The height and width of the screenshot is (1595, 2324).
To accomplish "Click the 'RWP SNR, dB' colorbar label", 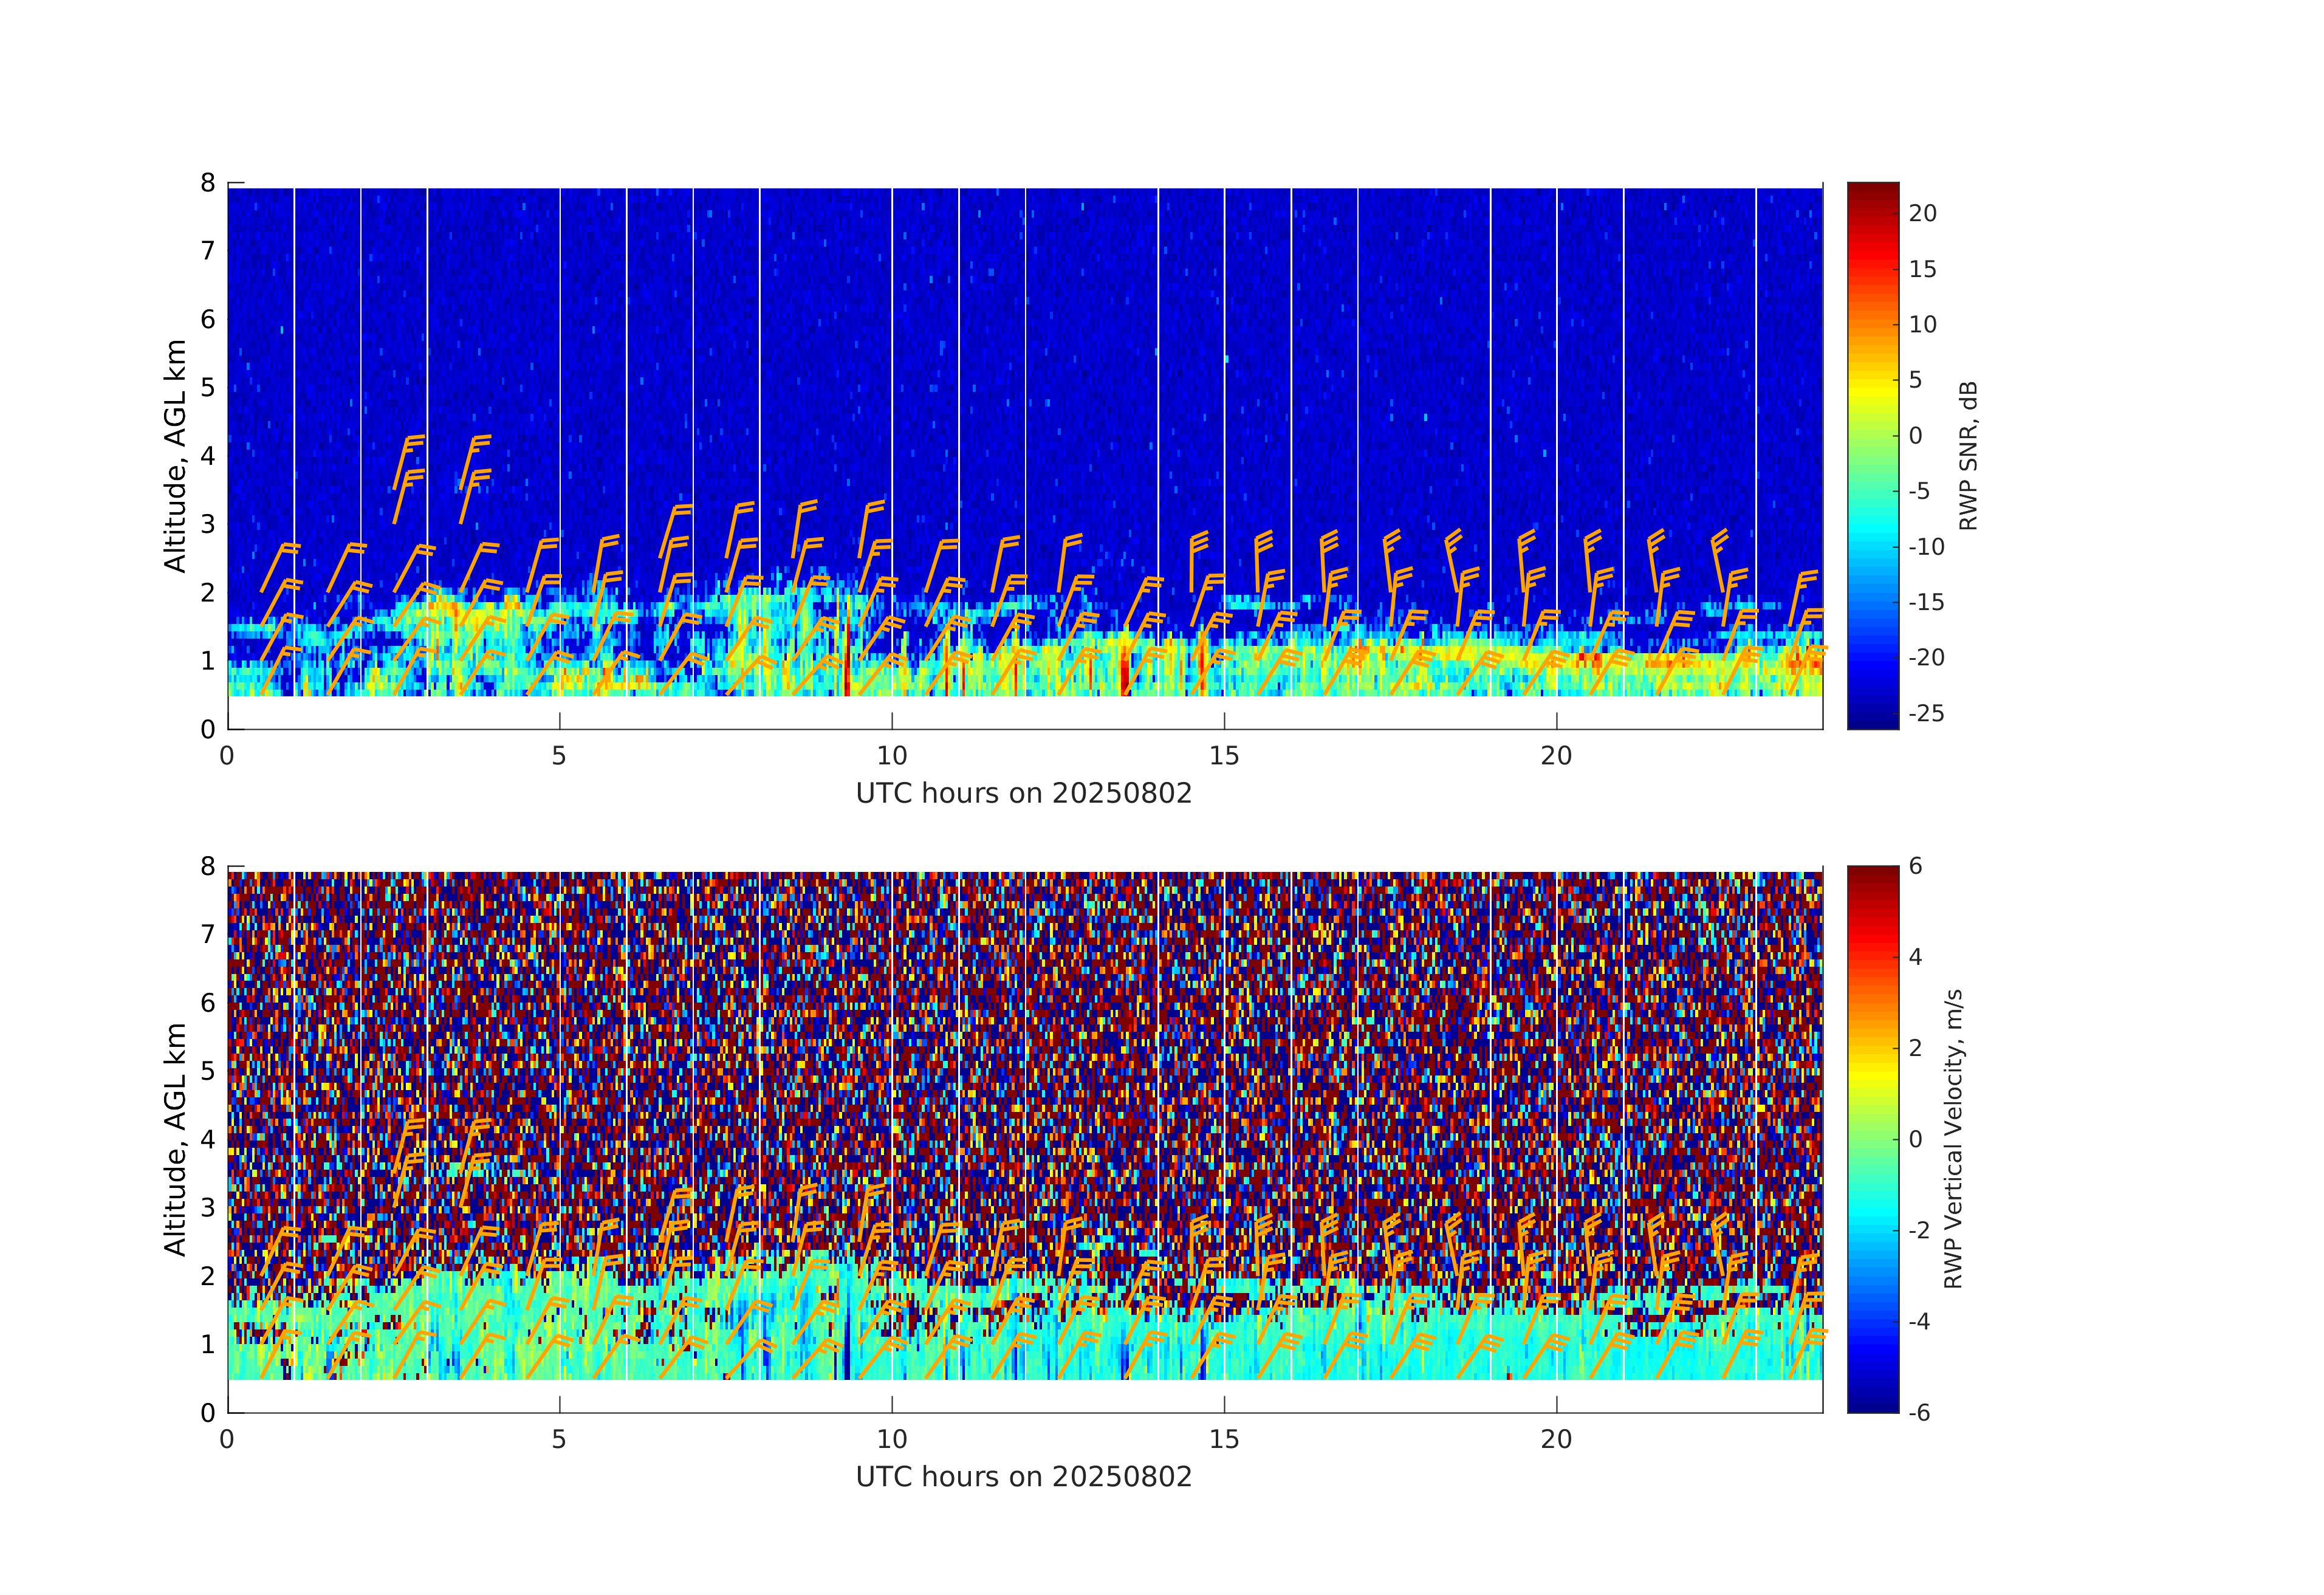I will point(1968,455).
